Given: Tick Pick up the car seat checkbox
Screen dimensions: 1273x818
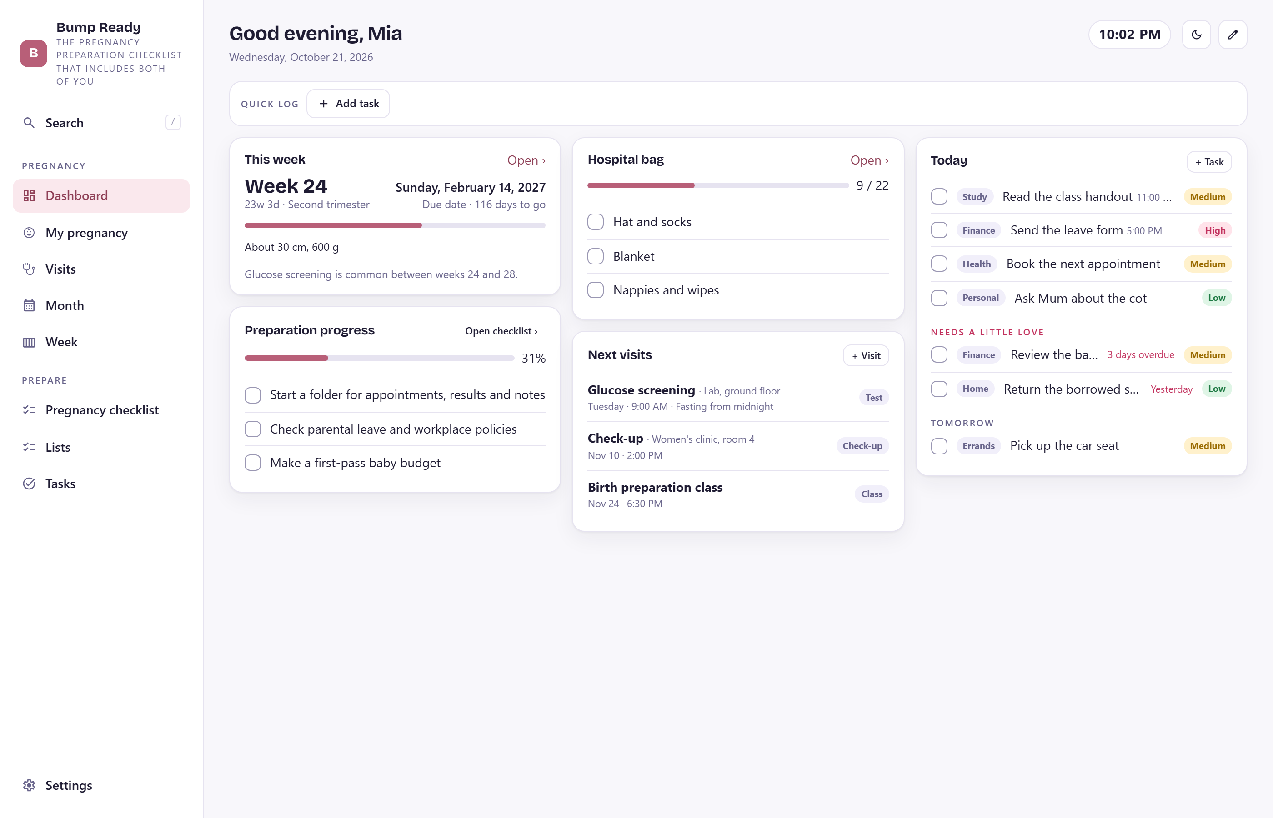Looking at the screenshot, I should 939,446.
